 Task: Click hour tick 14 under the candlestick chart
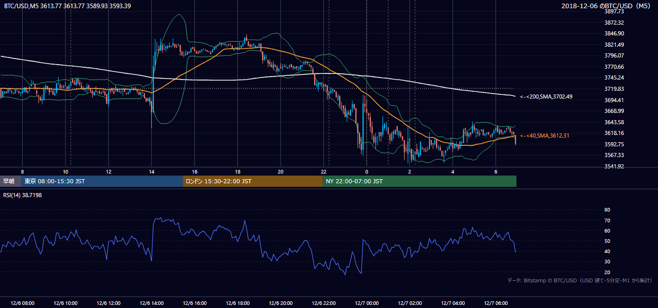(151, 171)
